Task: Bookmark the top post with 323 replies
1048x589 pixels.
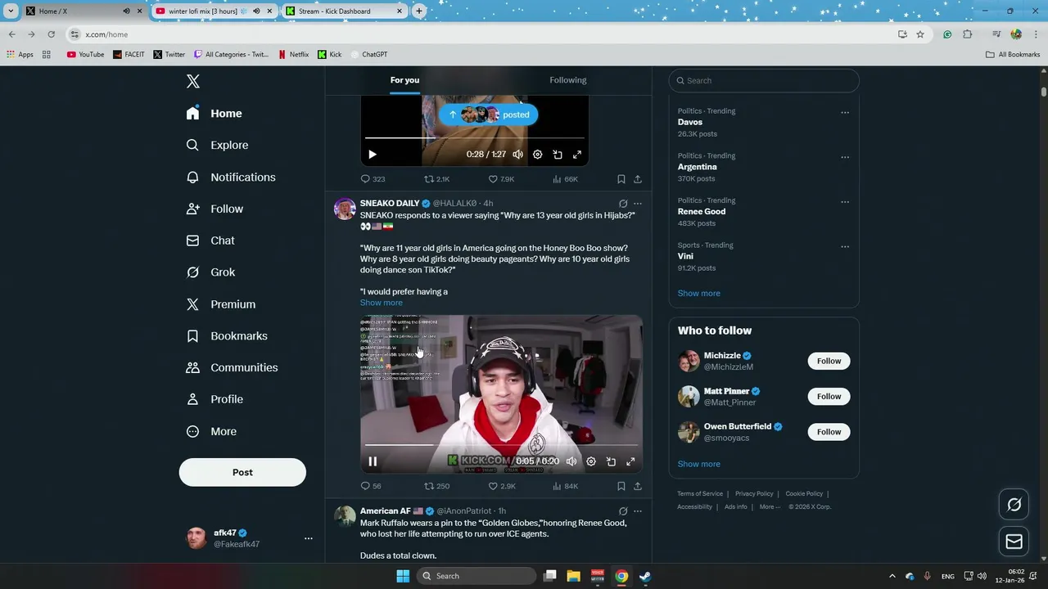Action: pos(621,179)
